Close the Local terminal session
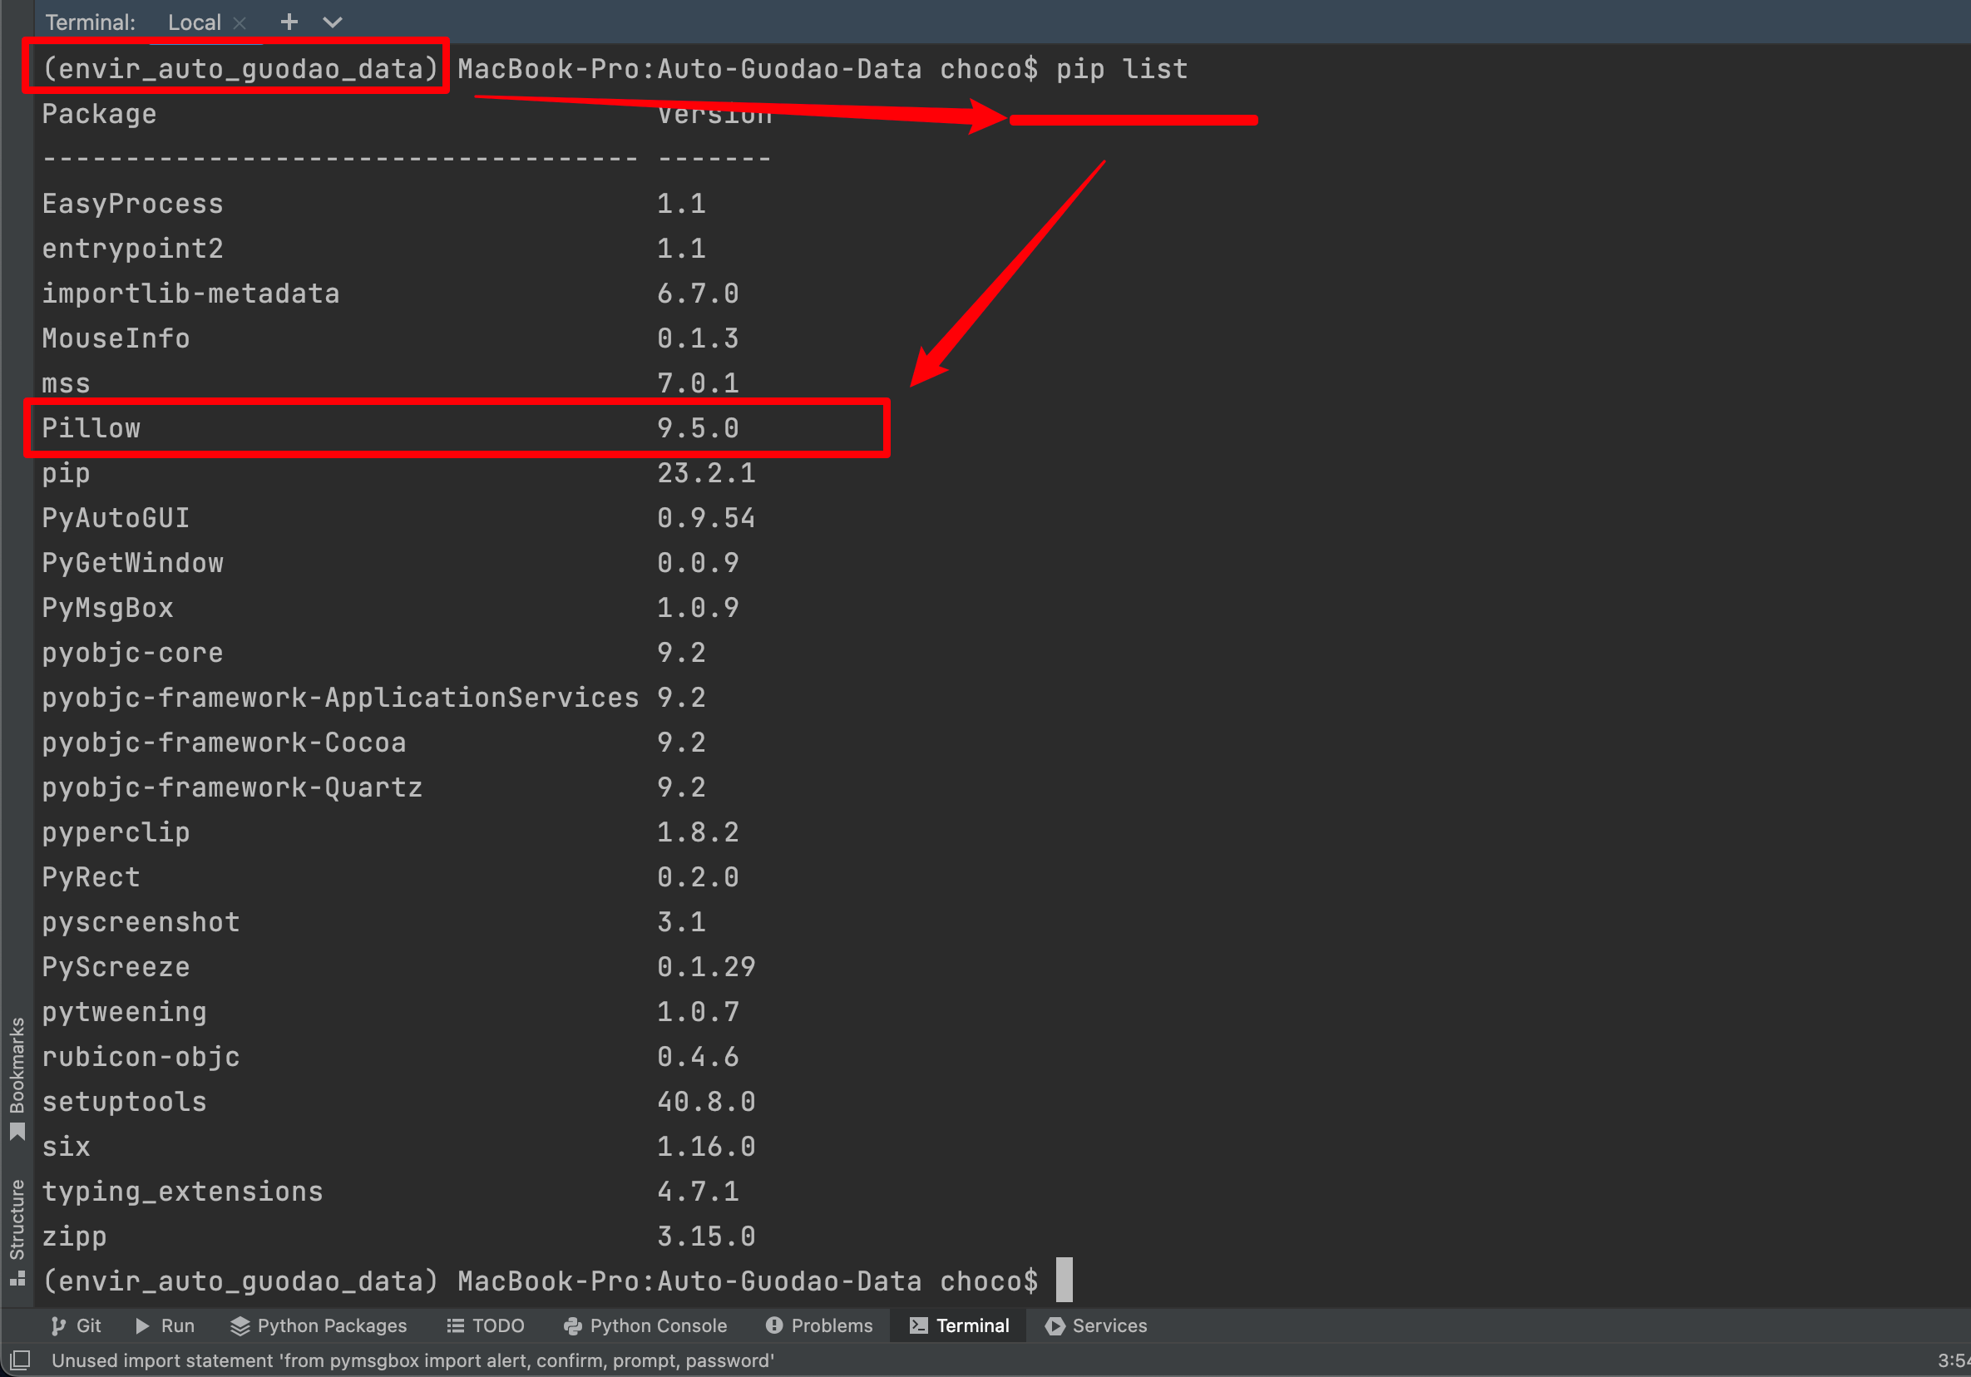This screenshot has height=1377, width=1971. click(x=239, y=22)
